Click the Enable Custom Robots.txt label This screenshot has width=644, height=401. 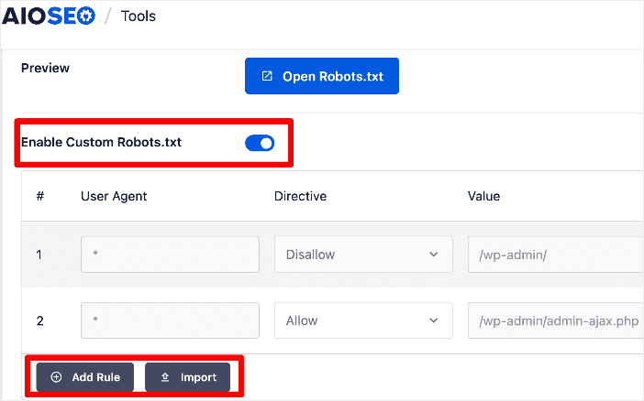pos(101,142)
